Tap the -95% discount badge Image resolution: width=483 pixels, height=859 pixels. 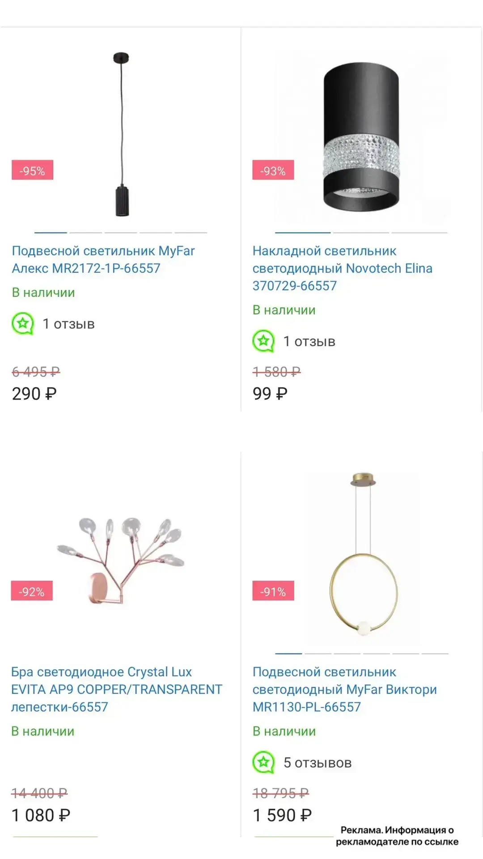[x=32, y=170]
